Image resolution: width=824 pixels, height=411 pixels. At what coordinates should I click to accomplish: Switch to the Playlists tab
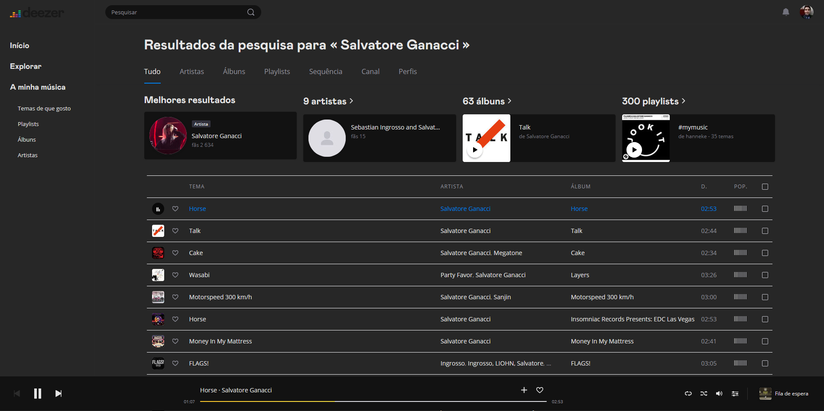point(277,71)
